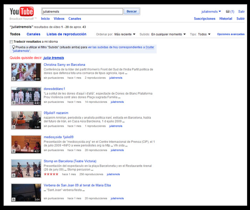Click the five-star rating of Stomp video
The height and width of the screenshot is (210, 250).
(51, 174)
